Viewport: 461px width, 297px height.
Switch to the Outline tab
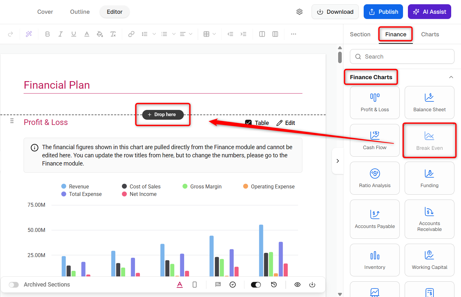tap(80, 12)
